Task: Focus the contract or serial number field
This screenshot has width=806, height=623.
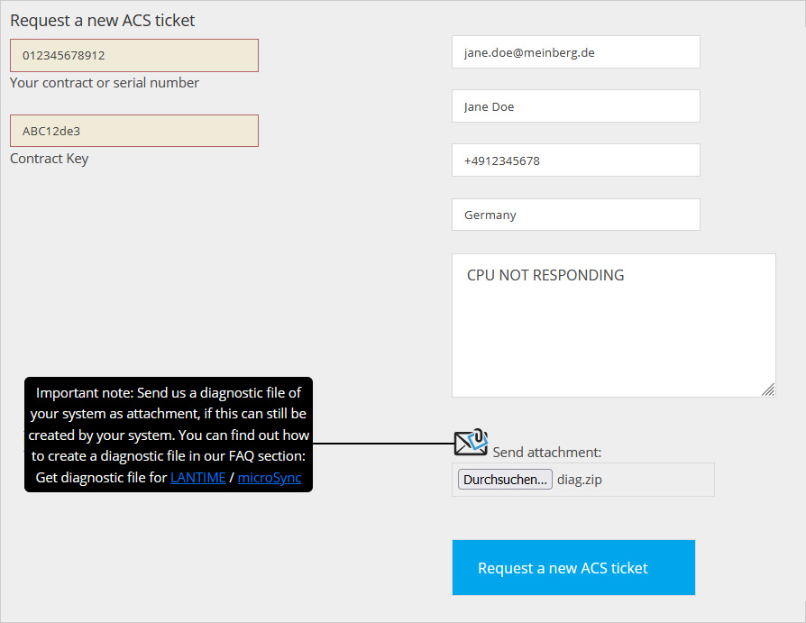Action: [134, 55]
